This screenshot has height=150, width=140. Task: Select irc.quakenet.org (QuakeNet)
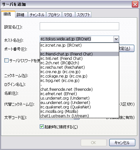click(x=79, y=107)
